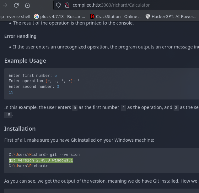Click the inline code 3 in paragraph

(x=176, y=108)
